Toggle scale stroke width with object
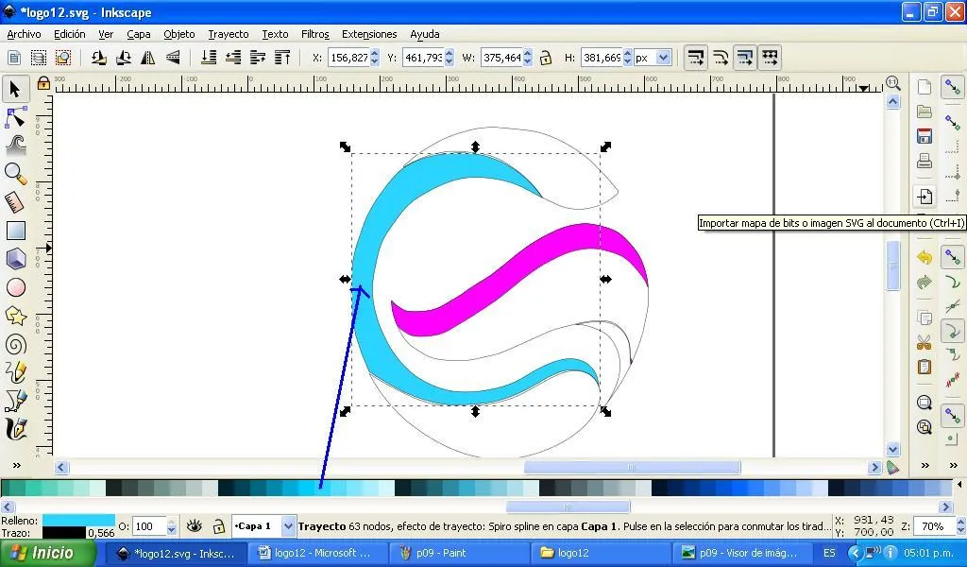 pyautogui.click(x=696, y=58)
